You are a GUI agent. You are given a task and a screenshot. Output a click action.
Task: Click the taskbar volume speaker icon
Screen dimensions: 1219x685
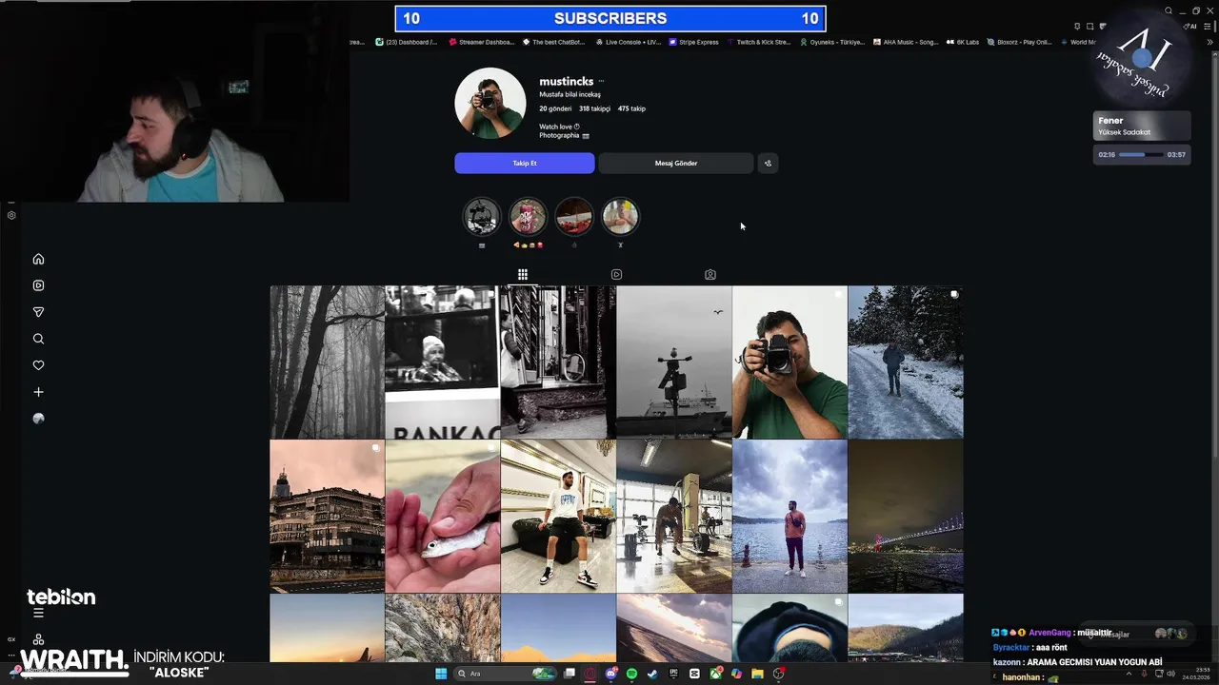pos(1170,674)
